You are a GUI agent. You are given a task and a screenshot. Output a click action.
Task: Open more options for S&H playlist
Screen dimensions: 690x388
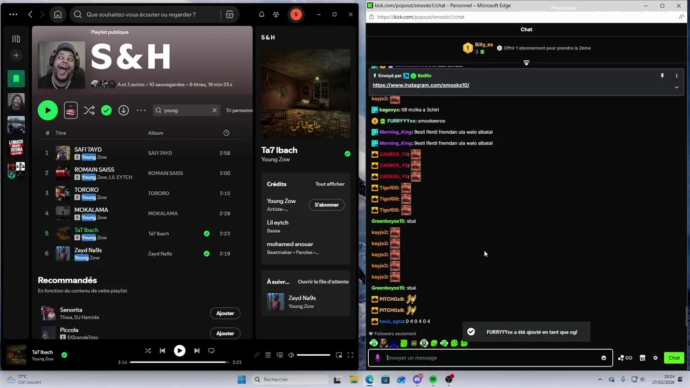point(141,110)
